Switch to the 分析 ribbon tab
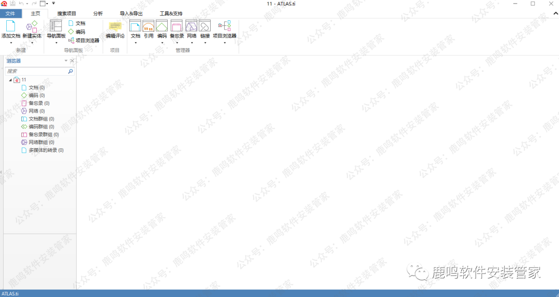 point(98,13)
